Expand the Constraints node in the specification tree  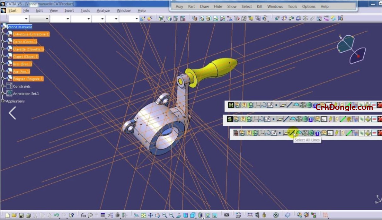pos(2,86)
